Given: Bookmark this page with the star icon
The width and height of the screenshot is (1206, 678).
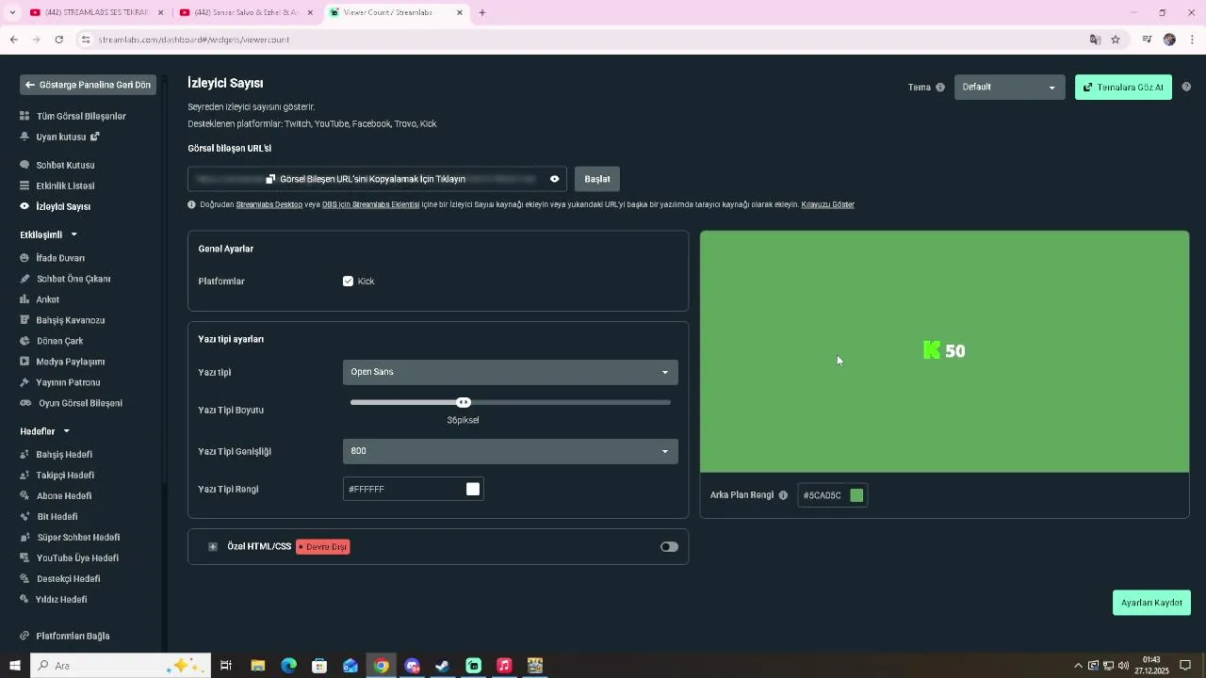Looking at the screenshot, I should pos(1116,40).
